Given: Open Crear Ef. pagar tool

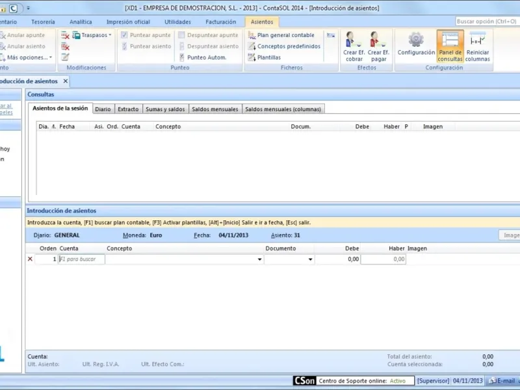Looking at the screenshot, I should [378, 46].
